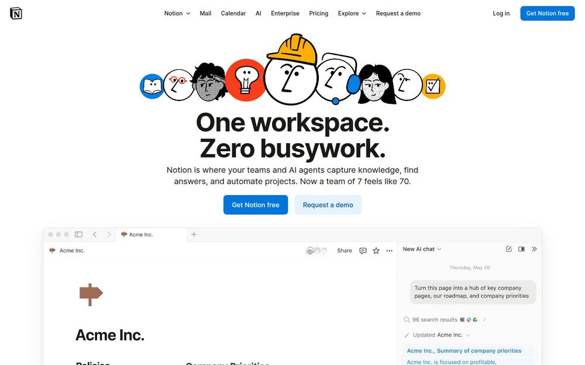585x365 pixels.
Task: Expand the 96 search results chevron
Action: point(484,319)
